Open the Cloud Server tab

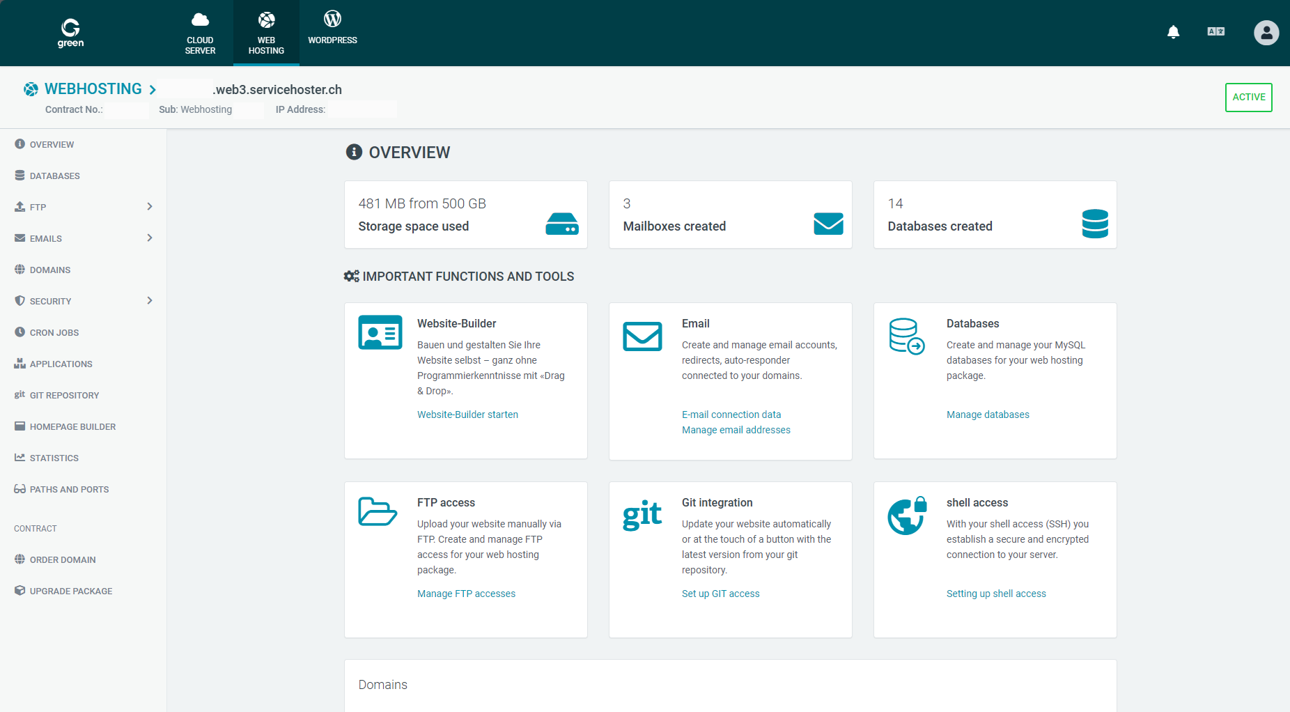(200, 33)
